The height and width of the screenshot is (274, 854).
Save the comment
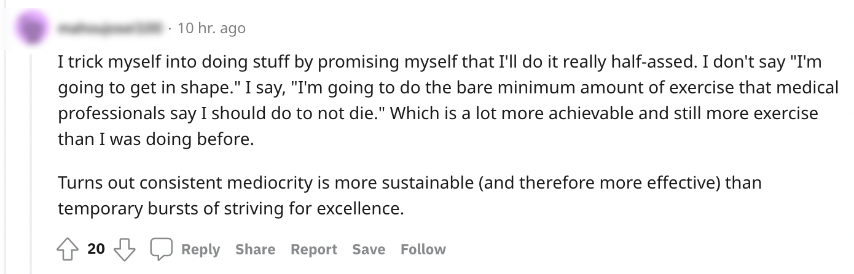coord(369,249)
